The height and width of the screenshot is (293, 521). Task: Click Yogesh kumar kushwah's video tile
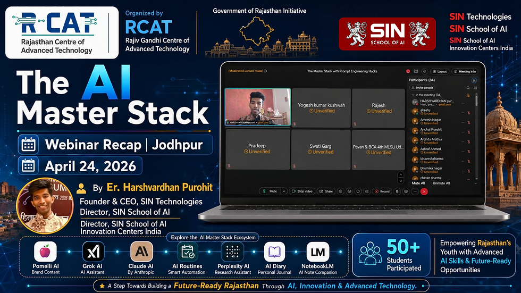(321, 107)
